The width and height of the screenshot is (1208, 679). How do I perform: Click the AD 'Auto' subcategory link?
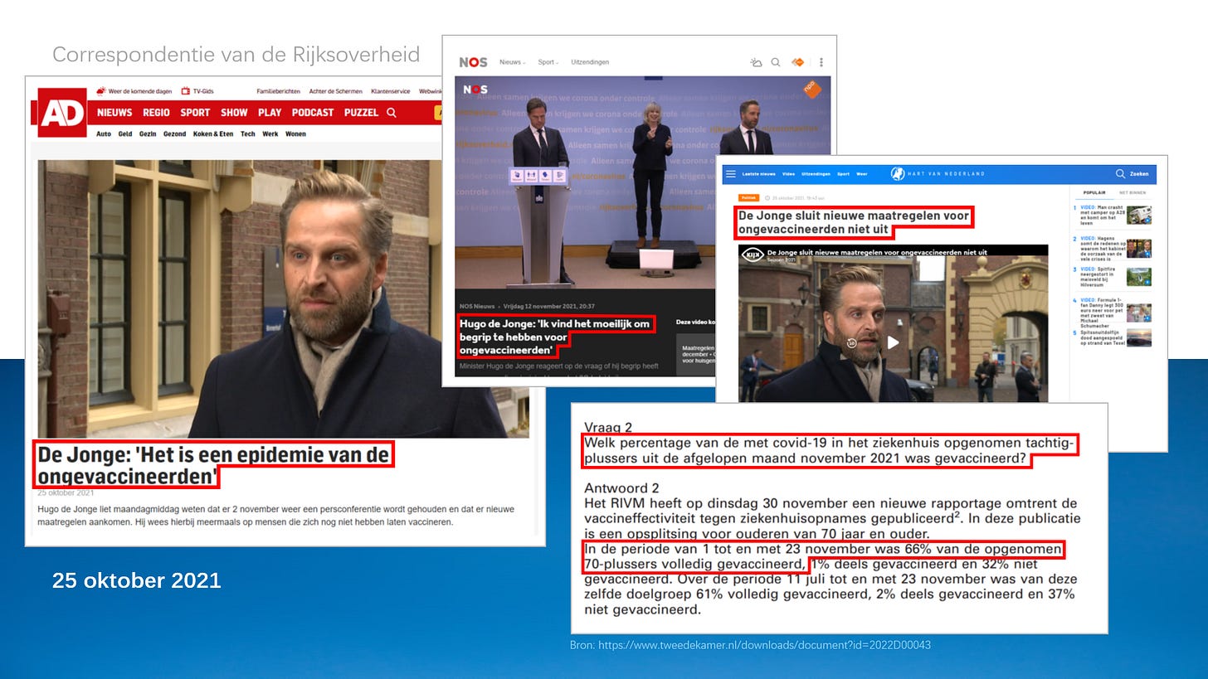(104, 133)
